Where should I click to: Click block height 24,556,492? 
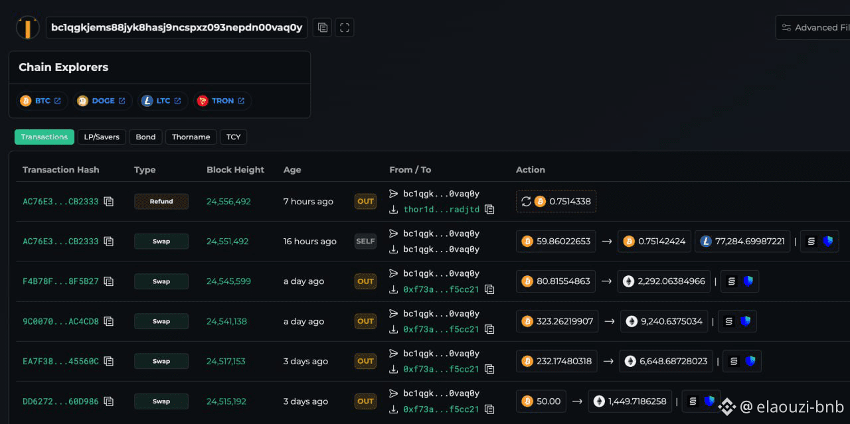pos(227,201)
